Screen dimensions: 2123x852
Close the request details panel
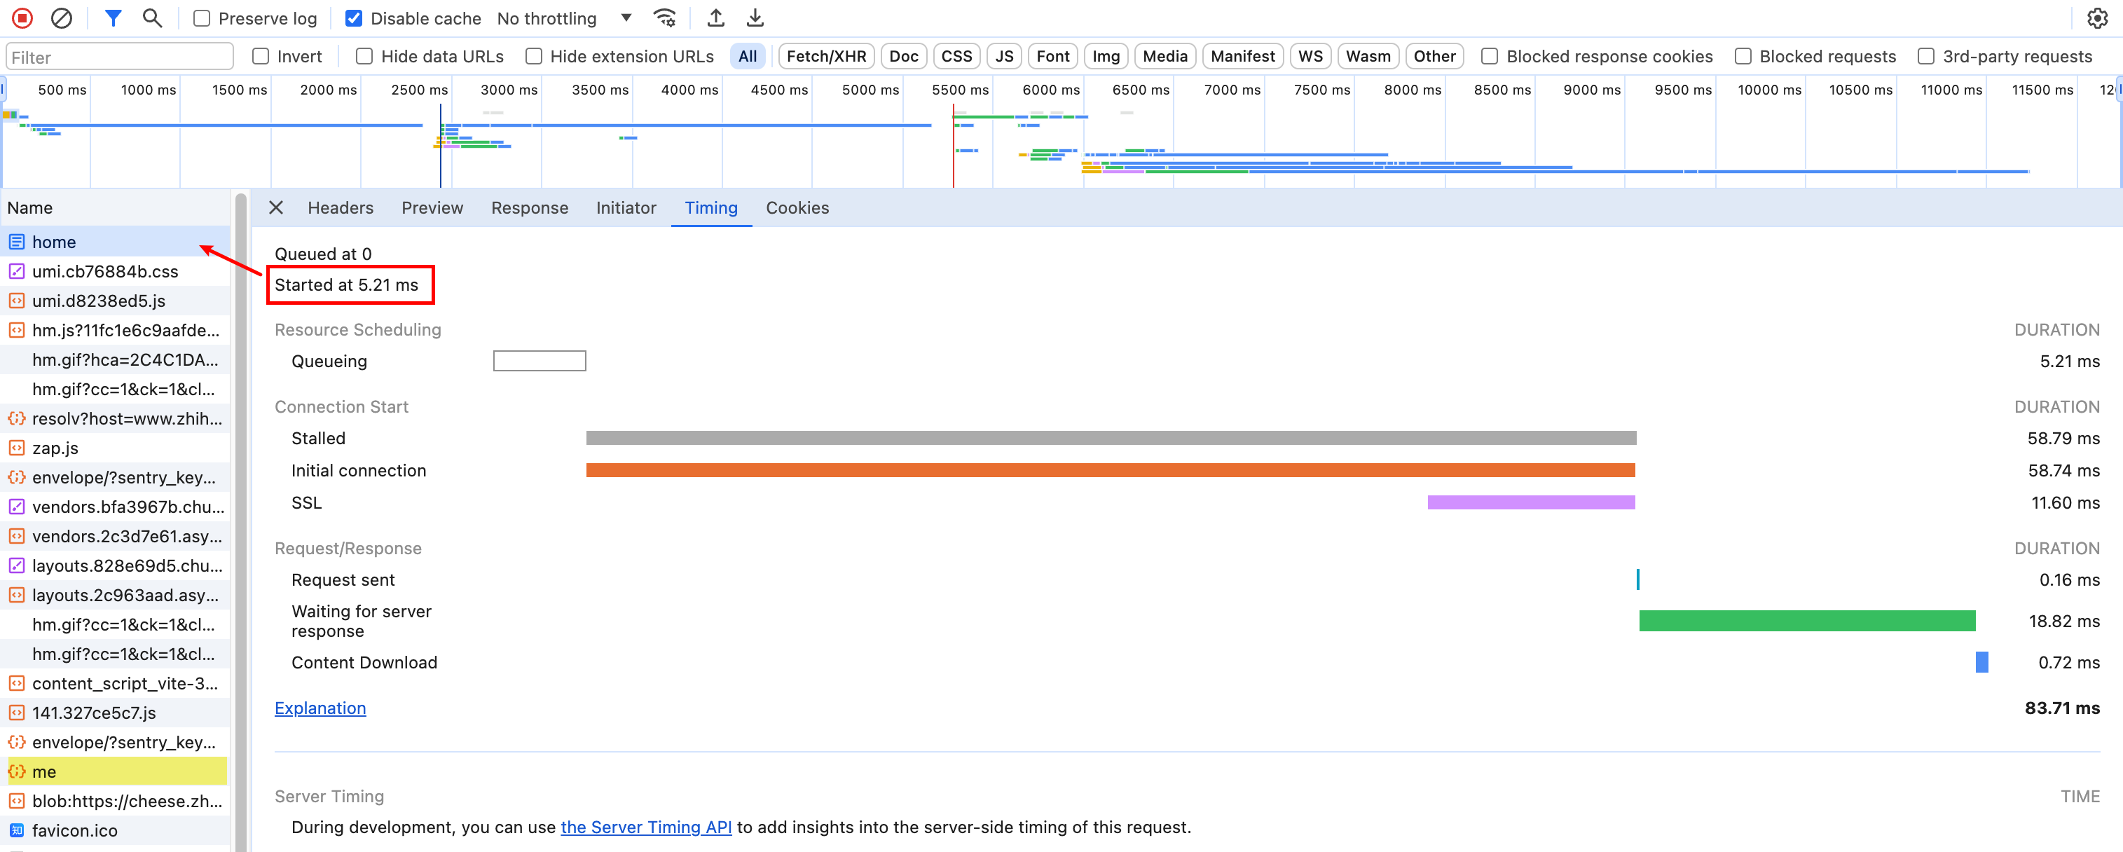point(276,207)
